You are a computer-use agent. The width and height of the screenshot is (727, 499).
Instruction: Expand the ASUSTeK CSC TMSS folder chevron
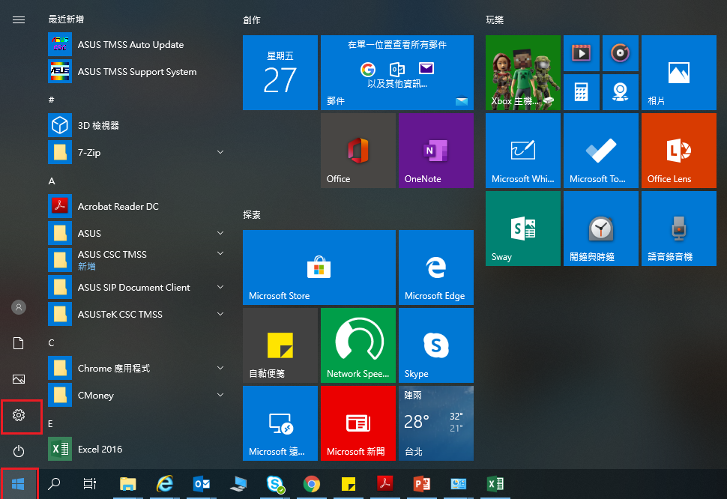pos(220,314)
